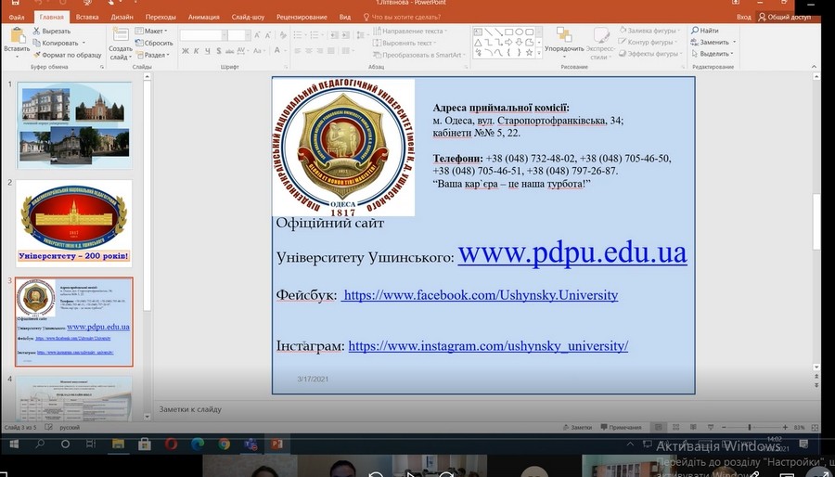This screenshot has height=477, width=835.
Task: Click Заметки status bar button
Action: (x=577, y=428)
